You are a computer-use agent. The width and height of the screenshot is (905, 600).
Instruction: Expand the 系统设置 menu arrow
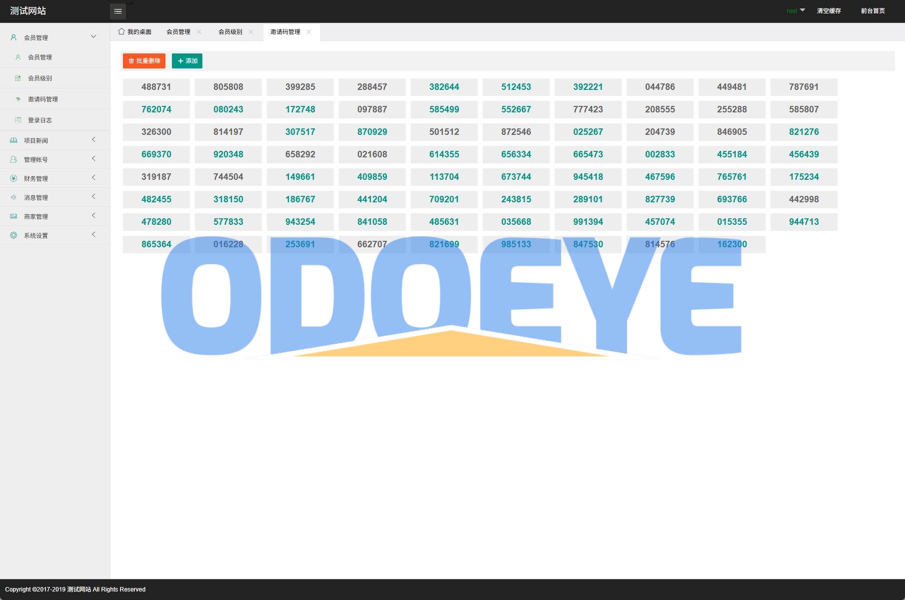(93, 235)
